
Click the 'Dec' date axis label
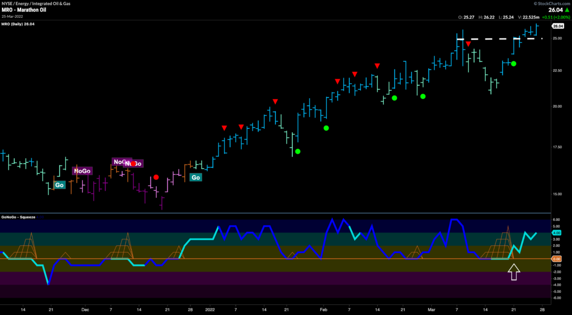pos(85,309)
